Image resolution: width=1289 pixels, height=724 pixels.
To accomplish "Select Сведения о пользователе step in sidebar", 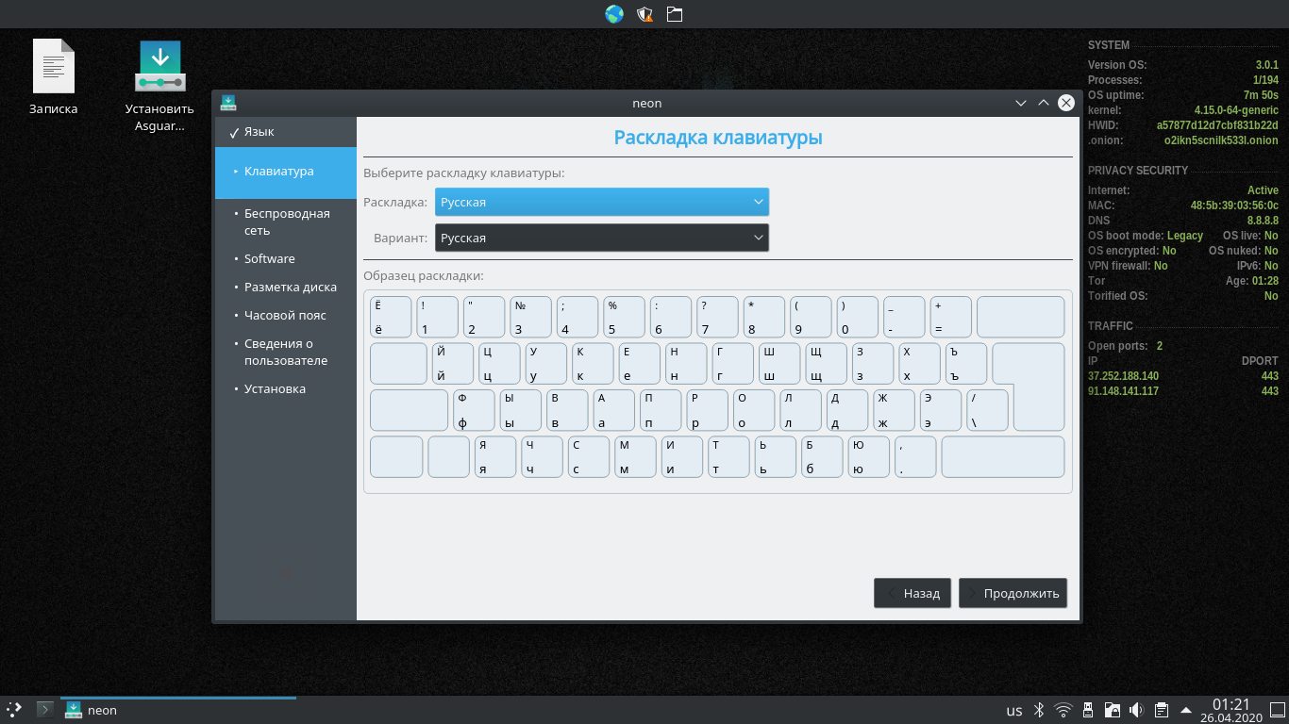I will [286, 352].
